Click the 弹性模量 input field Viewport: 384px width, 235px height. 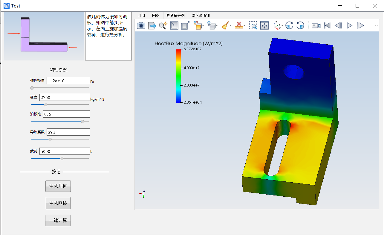coord(68,81)
